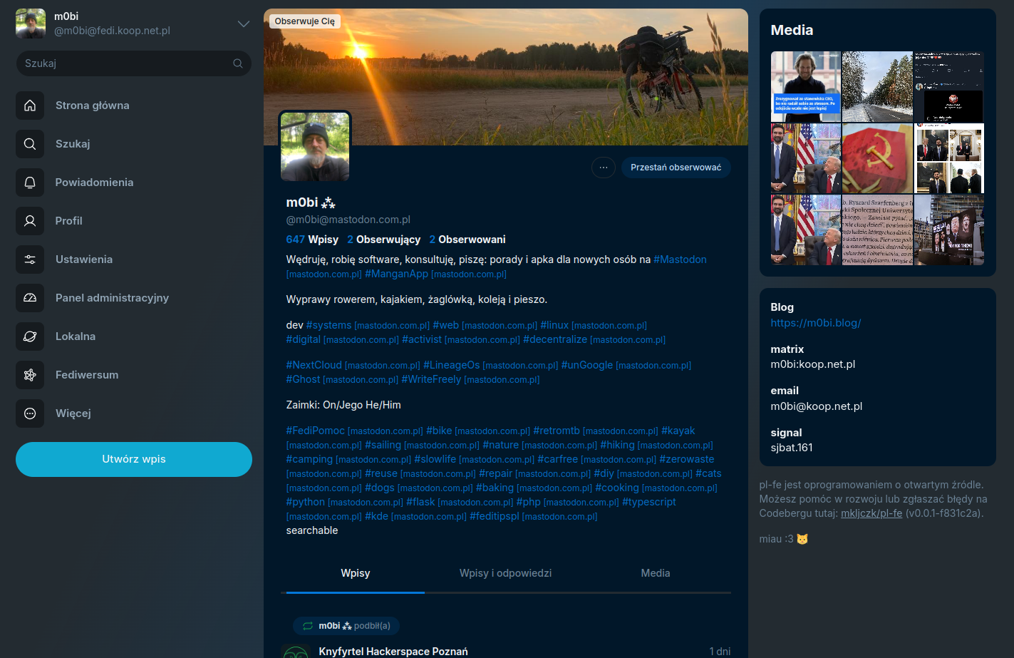Image resolution: width=1014 pixels, height=658 pixels.
Task: Open Powiadomienia via the bell icon
Action: click(30, 183)
